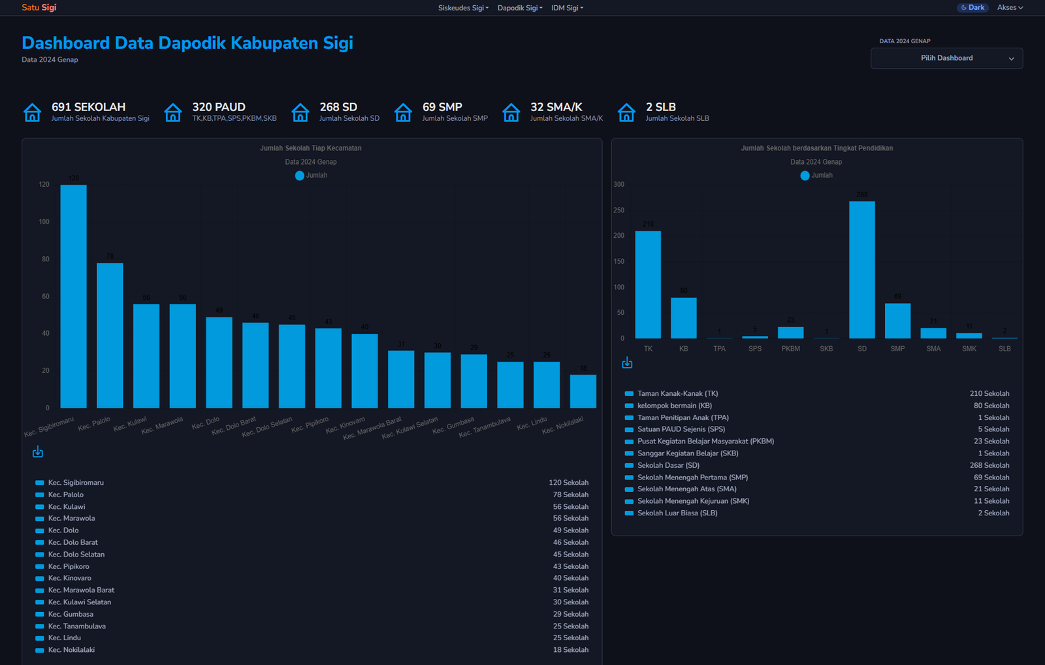
Task: Click the house icon beside 2 SLB
Action: 626,112
